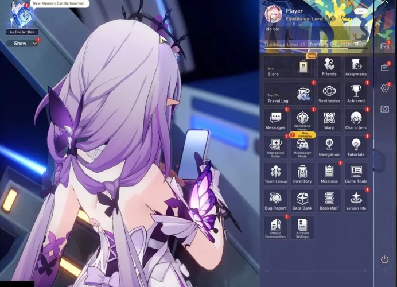397x287 pixels.
Task: Open the Characters menu
Action: (x=356, y=121)
